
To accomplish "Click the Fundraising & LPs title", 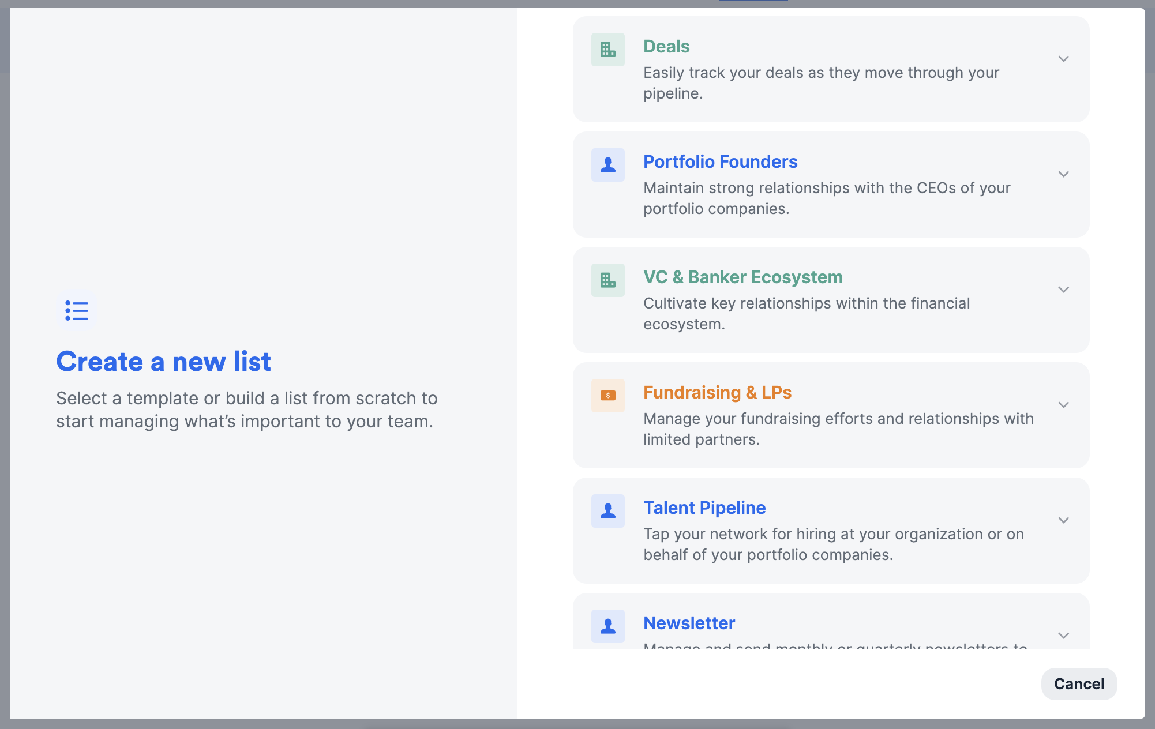I will 717,392.
